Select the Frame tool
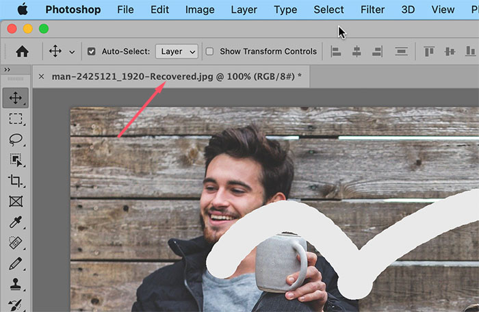Viewport: 479px width, 312px height. [x=16, y=201]
